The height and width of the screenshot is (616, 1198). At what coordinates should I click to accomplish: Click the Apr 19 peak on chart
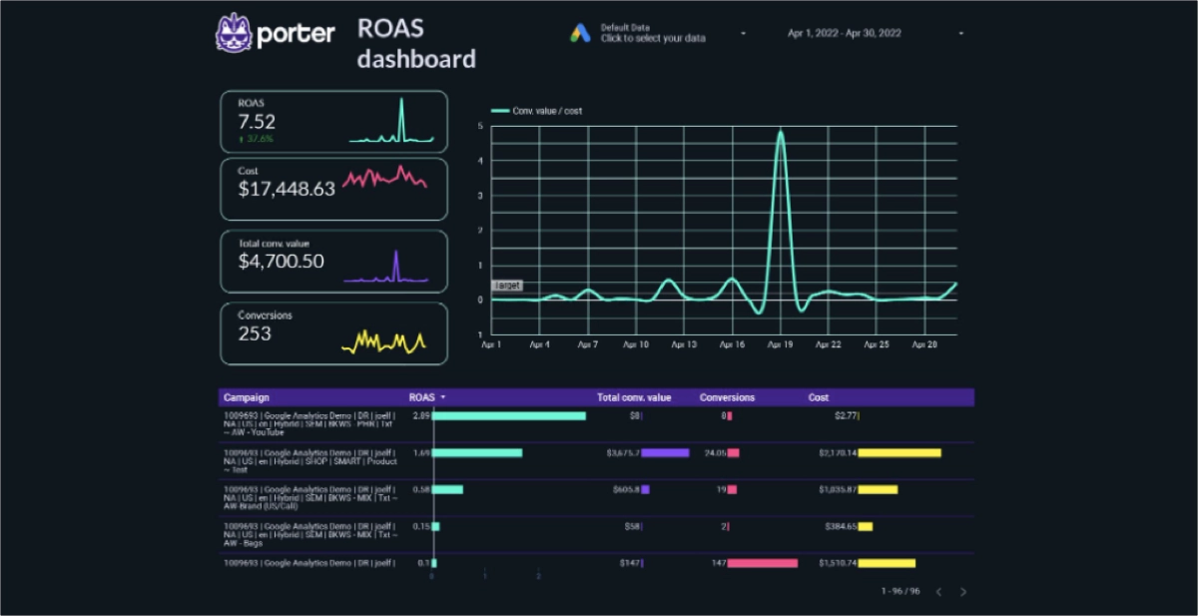pos(780,133)
